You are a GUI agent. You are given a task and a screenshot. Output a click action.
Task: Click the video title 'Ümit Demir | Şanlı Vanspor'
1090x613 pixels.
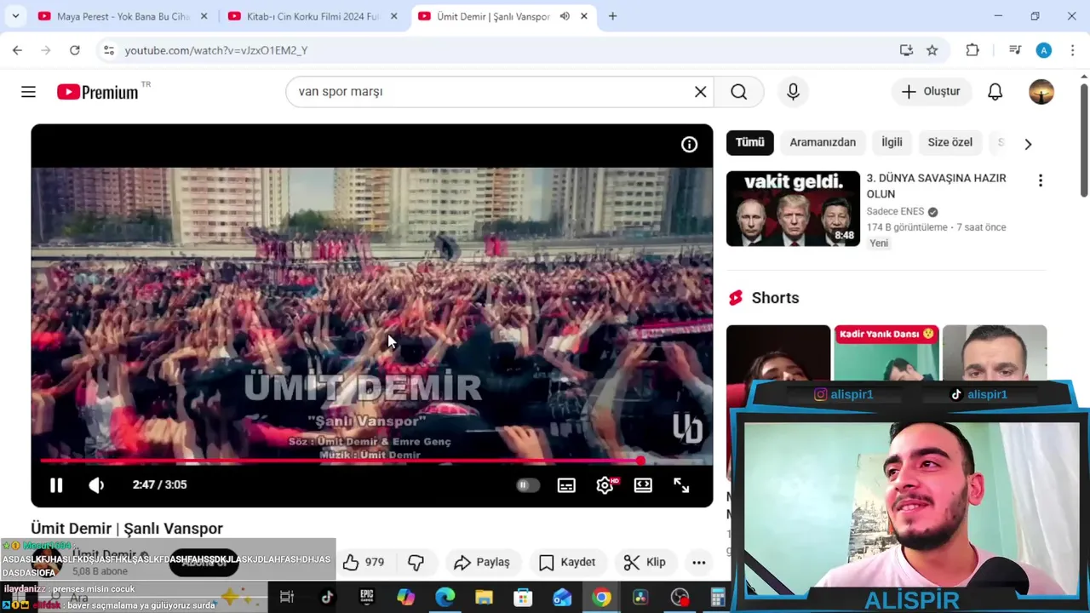click(x=127, y=529)
